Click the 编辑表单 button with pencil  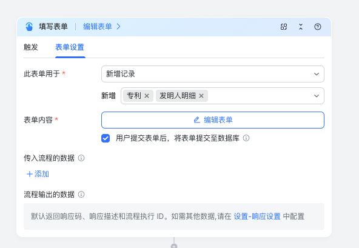(213, 120)
